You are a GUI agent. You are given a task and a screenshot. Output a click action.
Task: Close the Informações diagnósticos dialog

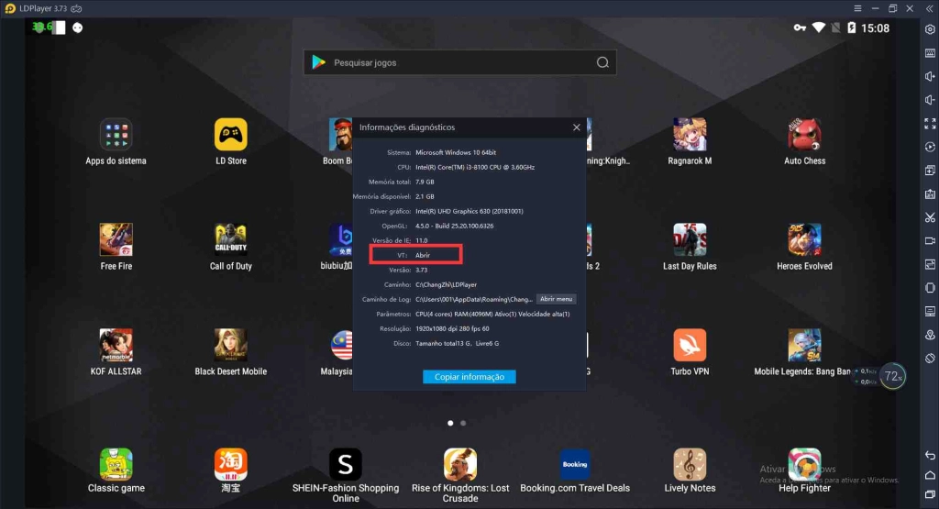click(x=576, y=127)
